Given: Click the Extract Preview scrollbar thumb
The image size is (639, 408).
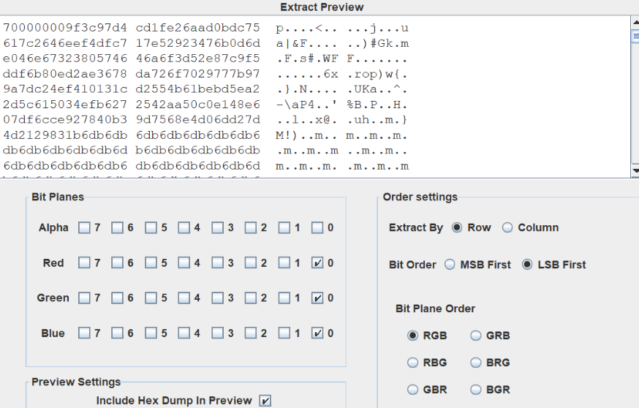Looking at the screenshot, I should coord(635,37).
